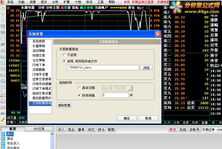Select 系统参数 in settings list
This screenshot has width=222, height=149.
coord(39,41)
